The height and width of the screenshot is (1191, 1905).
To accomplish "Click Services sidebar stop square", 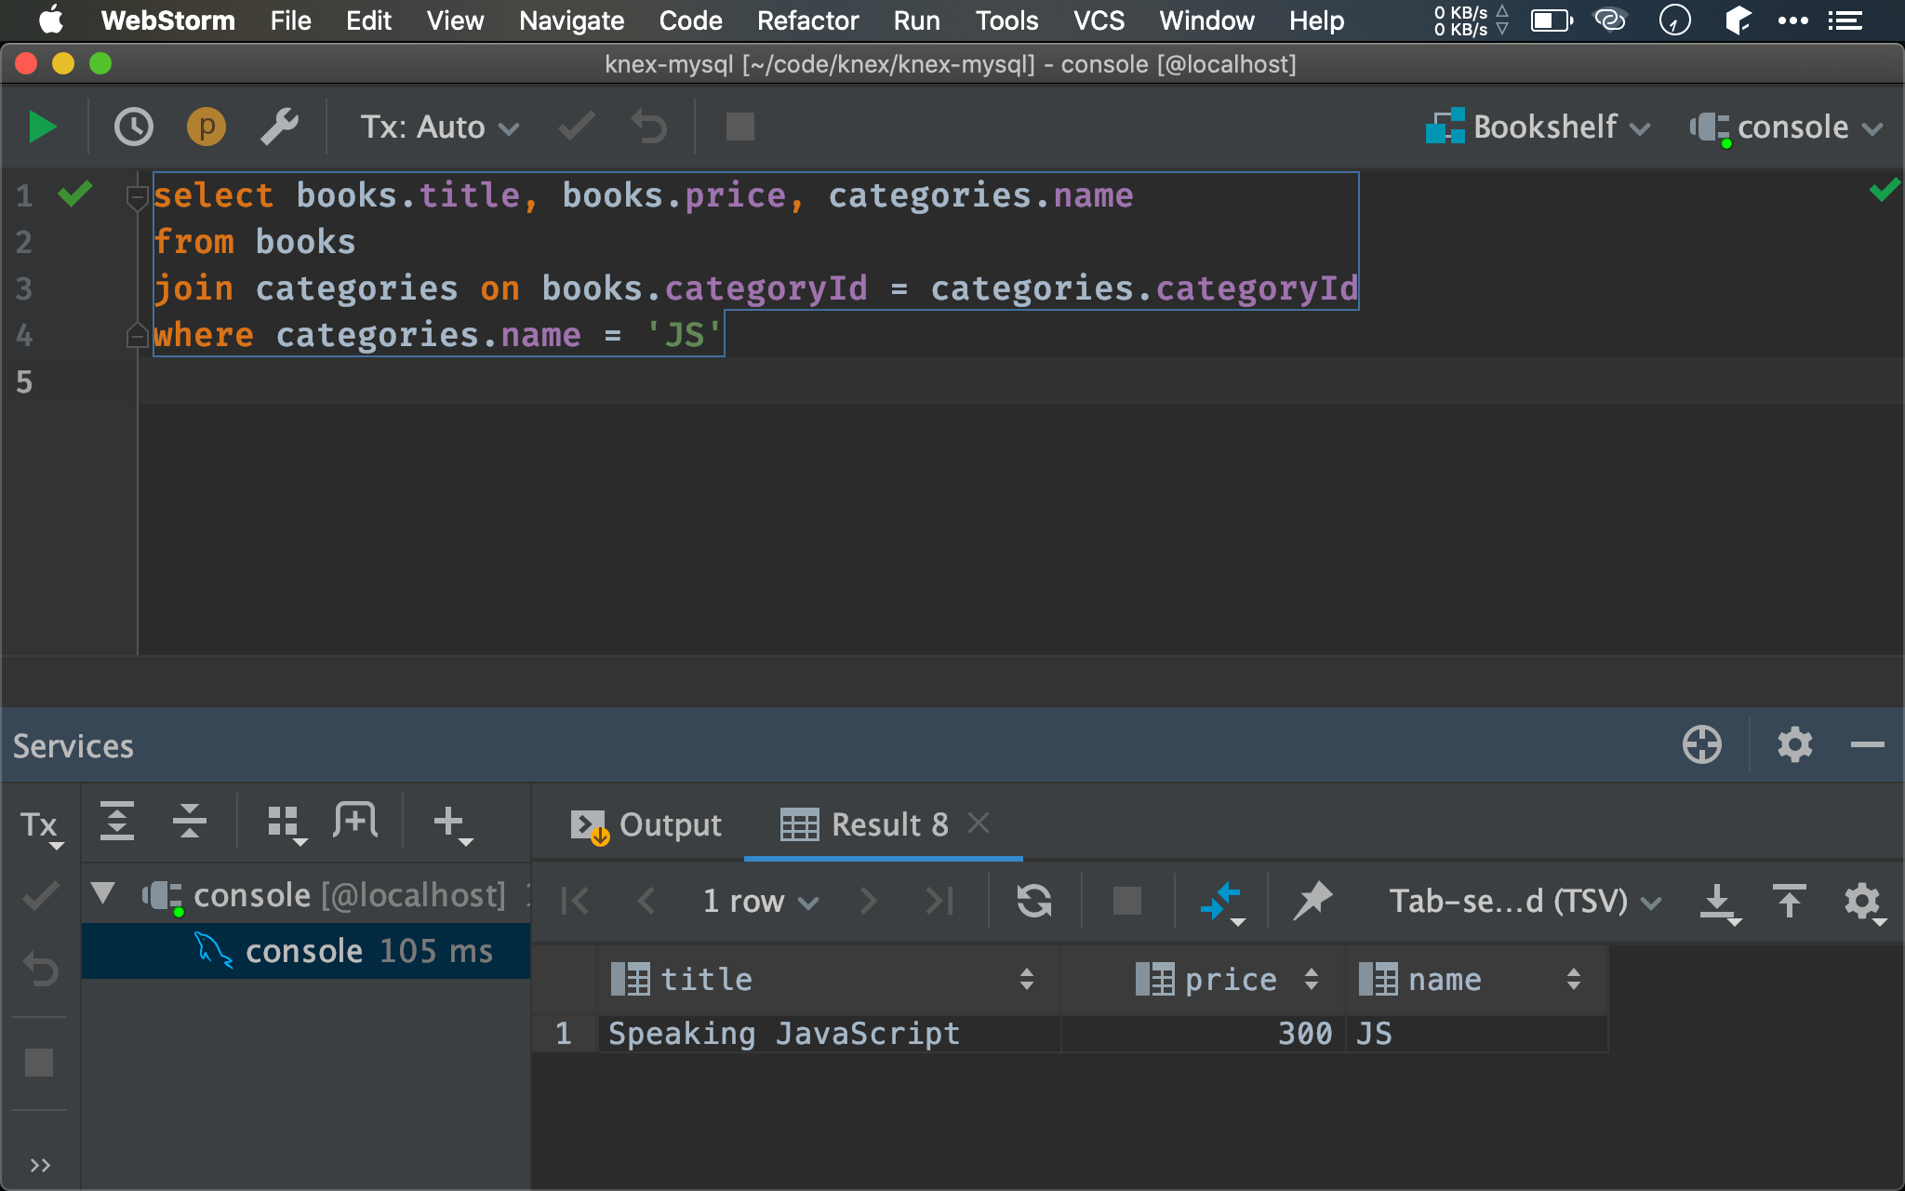I will [39, 1062].
